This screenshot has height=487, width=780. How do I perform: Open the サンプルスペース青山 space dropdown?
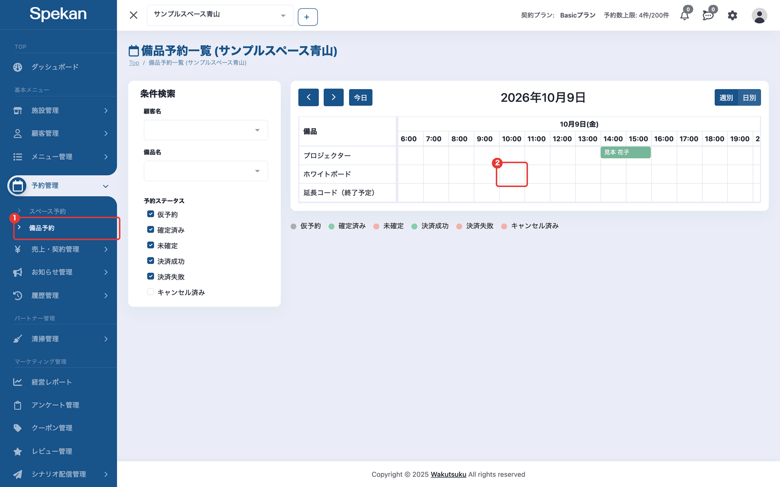point(220,16)
